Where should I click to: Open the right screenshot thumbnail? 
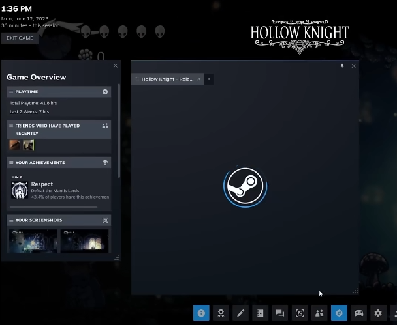click(85, 241)
